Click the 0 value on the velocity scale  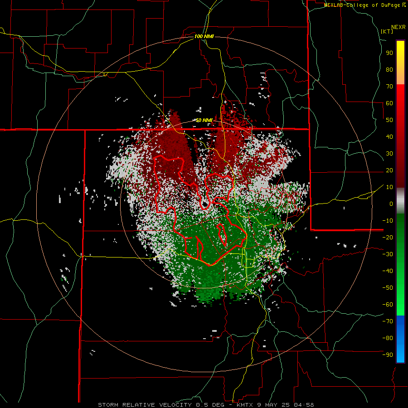(391, 204)
